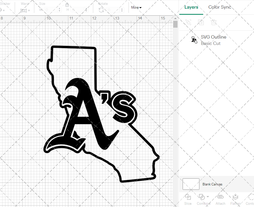Click the Rotate icon
Viewport: 254px width, 207px height.
click(101, 10)
